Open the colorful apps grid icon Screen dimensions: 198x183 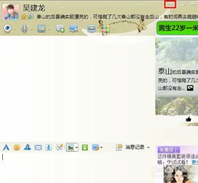pos(107,29)
